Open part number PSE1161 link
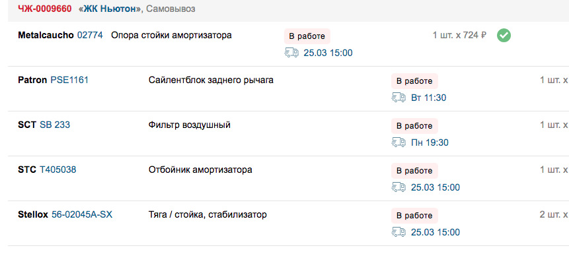569x279 pixels. (x=69, y=80)
